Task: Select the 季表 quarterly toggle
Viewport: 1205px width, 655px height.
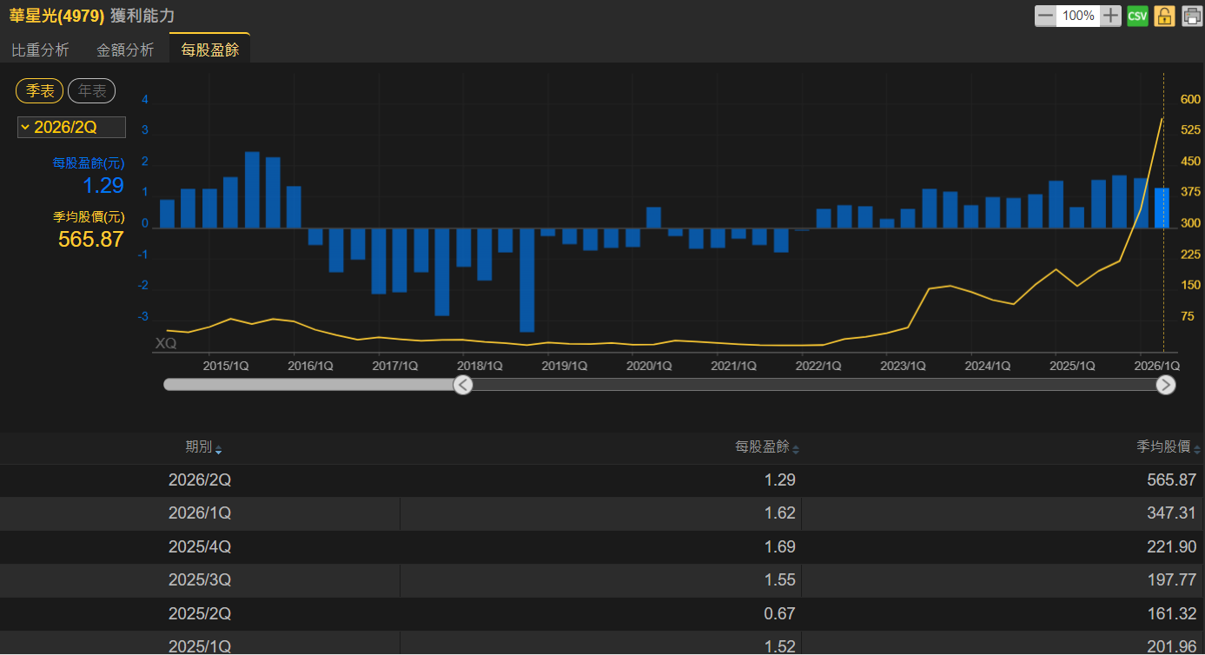Action: (x=40, y=90)
